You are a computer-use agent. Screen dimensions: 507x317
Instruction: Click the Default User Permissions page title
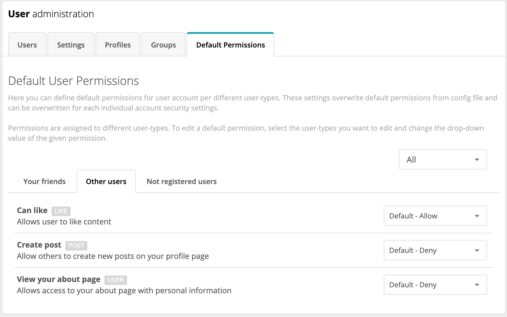[x=73, y=80]
